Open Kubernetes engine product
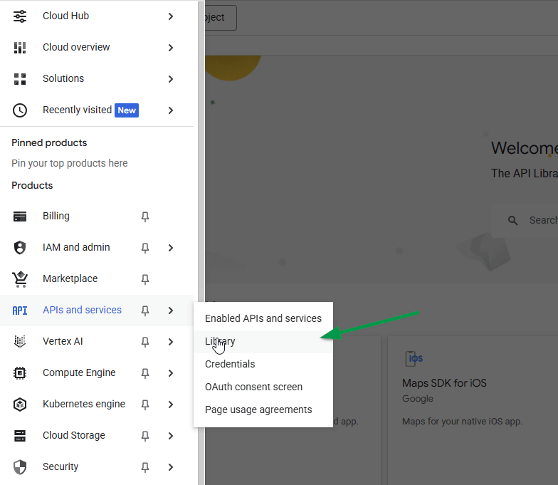Image resolution: width=558 pixels, height=485 pixels. (84, 405)
